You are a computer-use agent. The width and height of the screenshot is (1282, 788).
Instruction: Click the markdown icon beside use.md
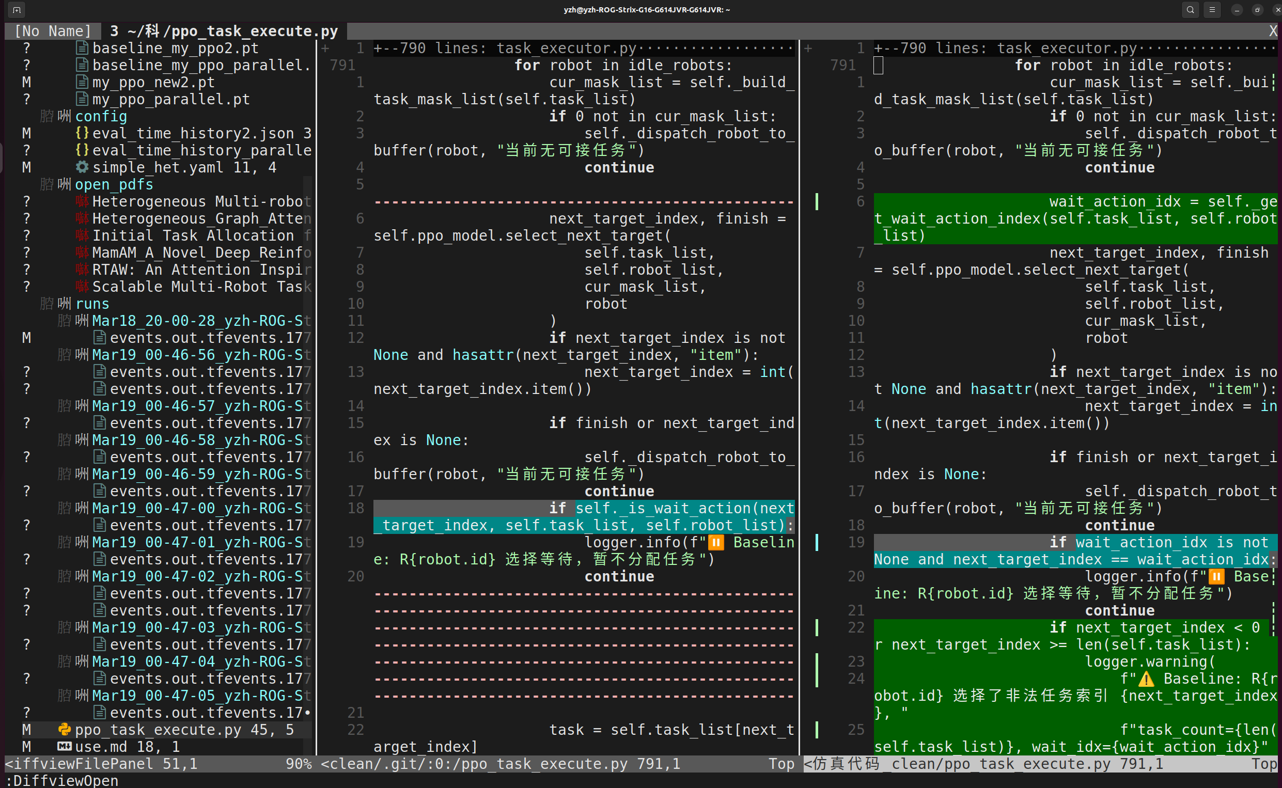click(64, 746)
